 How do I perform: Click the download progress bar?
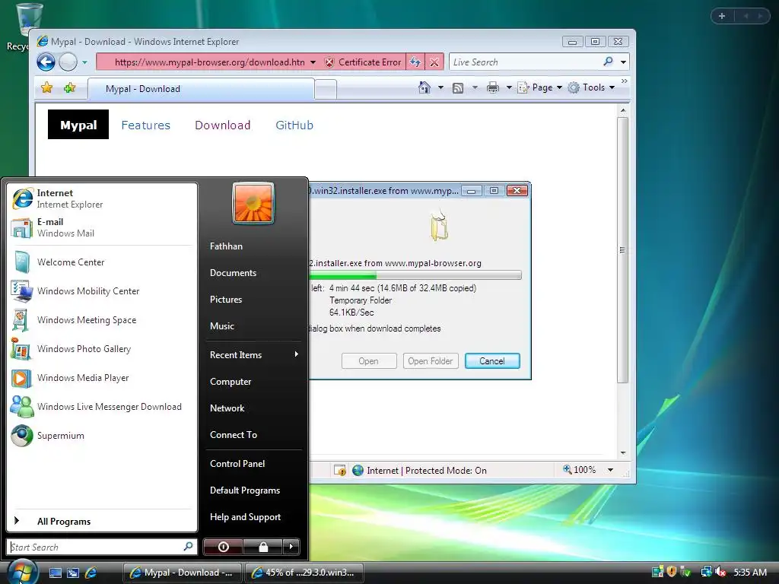[415, 275]
